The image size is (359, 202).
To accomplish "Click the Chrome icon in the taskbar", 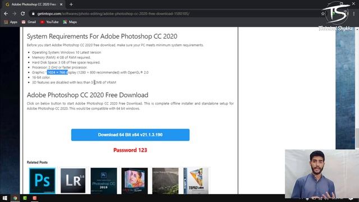I will (x=15, y=198).
